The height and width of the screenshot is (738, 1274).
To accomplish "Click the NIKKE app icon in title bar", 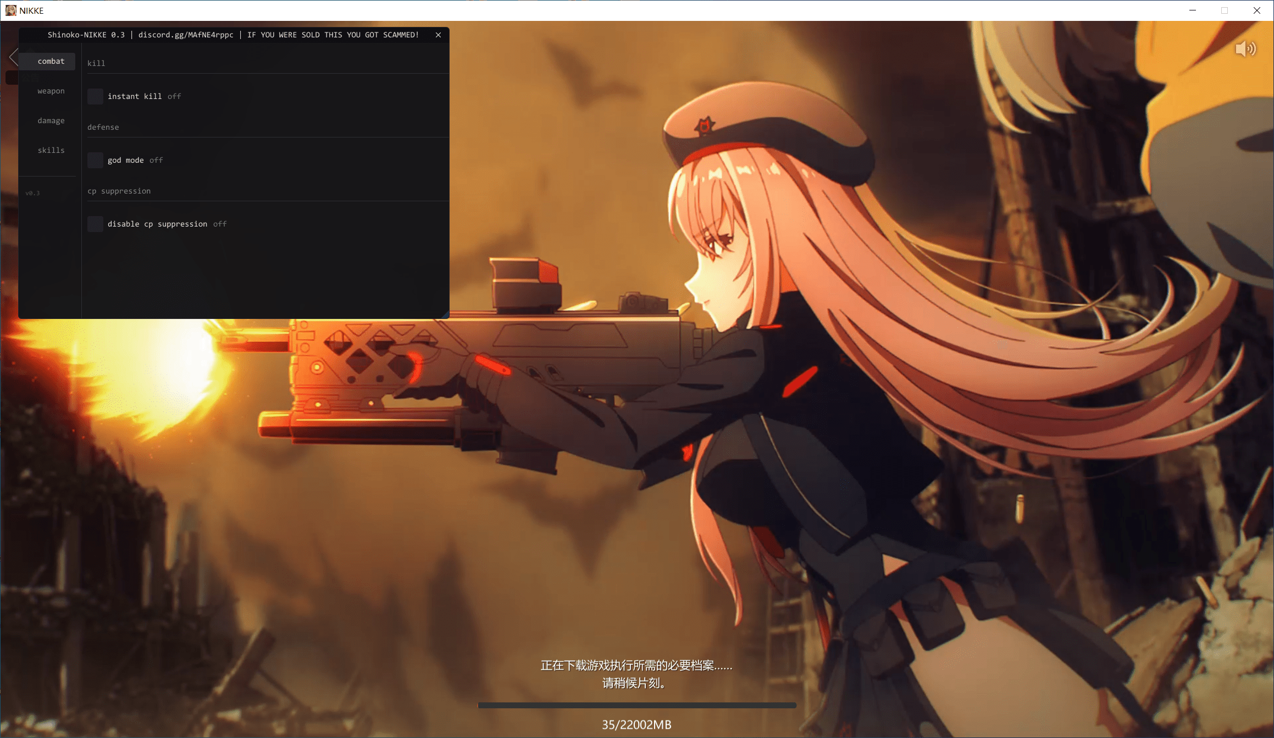I will click(10, 10).
